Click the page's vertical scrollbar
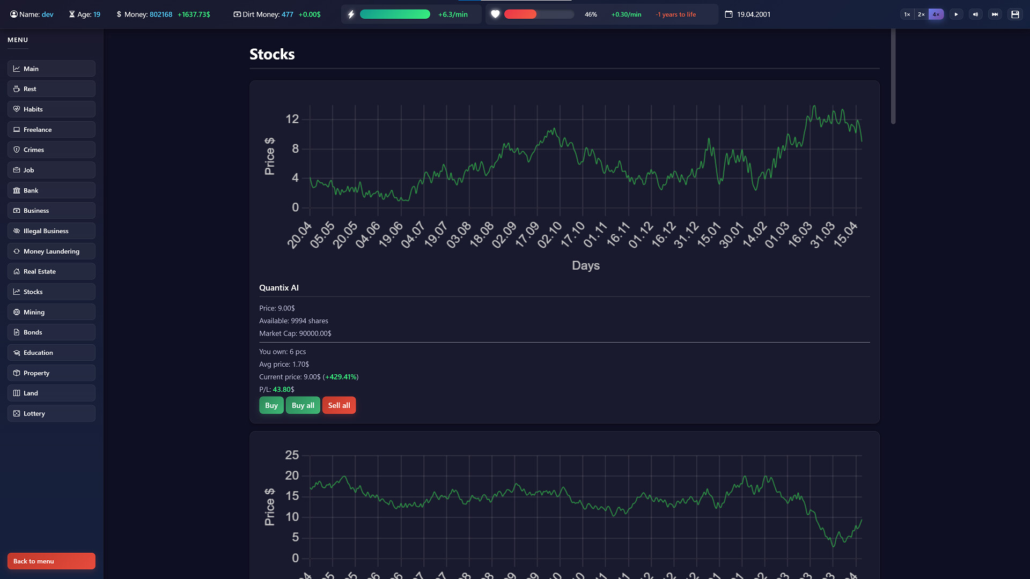This screenshot has height=579, width=1030. (893, 75)
